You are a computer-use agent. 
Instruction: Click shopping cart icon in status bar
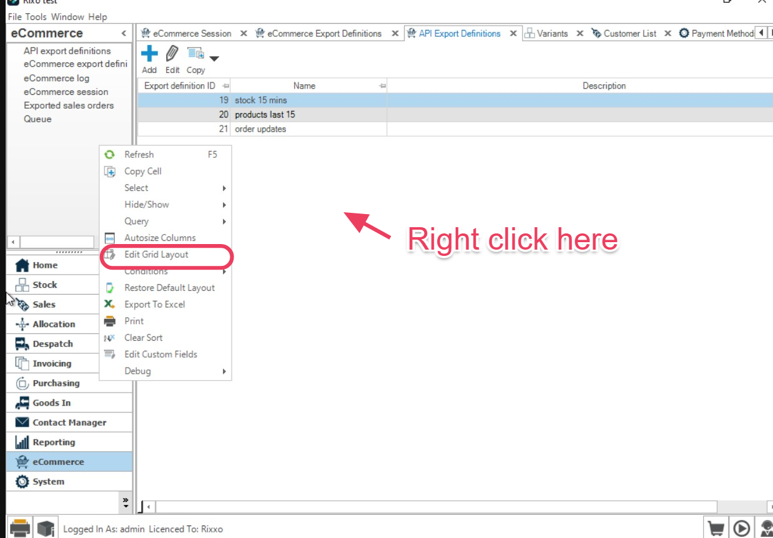(x=716, y=528)
